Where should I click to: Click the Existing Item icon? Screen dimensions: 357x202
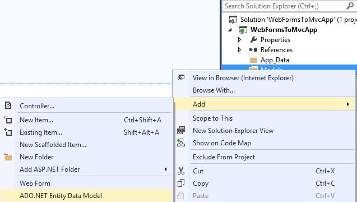pos(8,132)
